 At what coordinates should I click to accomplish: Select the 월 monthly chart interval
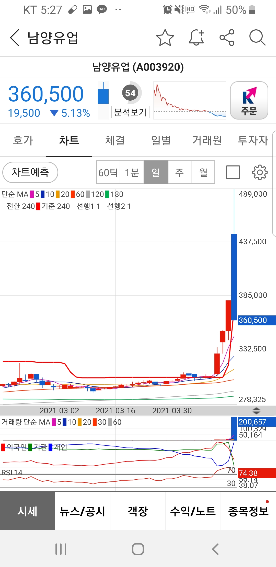coord(203,172)
